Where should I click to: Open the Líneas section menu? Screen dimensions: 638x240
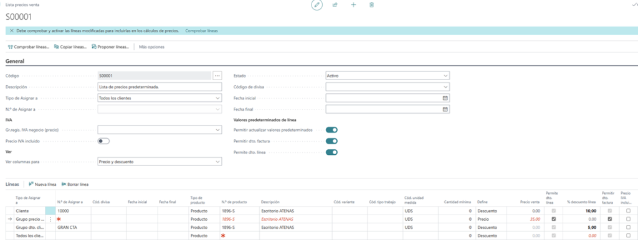coord(12,184)
